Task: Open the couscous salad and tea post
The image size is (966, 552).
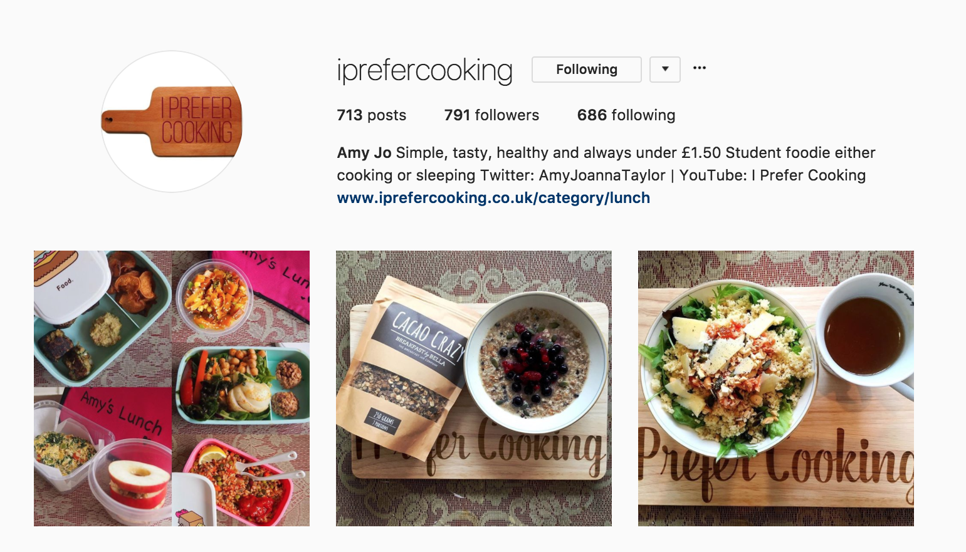Action: click(x=775, y=387)
